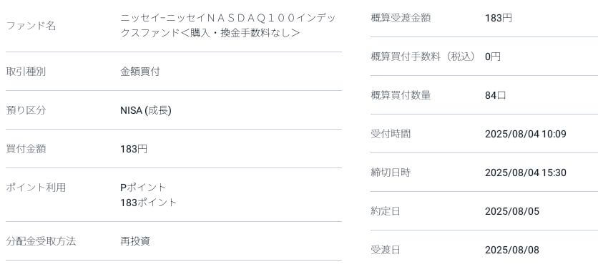Image resolution: width=598 pixels, height=267 pixels.
Task: Click the 買付金額 value 183円
Action: pos(134,149)
